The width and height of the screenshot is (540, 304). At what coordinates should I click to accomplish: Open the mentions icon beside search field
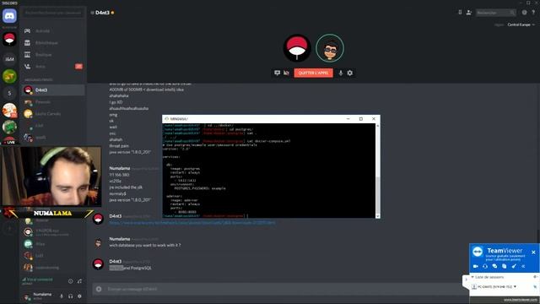point(524,13)
